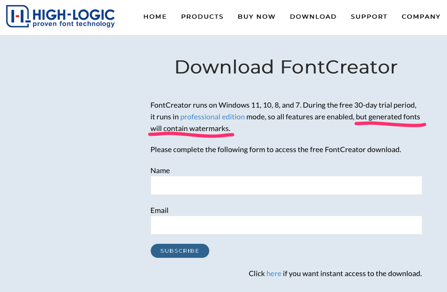Focus the Name input field
This screenshot has width=447, height=292.
point(286,185)
